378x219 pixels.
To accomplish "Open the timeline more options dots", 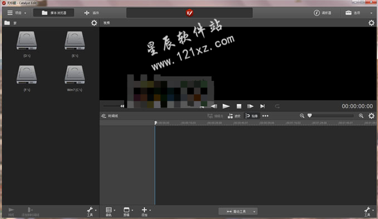I will [x=266, y=116].
